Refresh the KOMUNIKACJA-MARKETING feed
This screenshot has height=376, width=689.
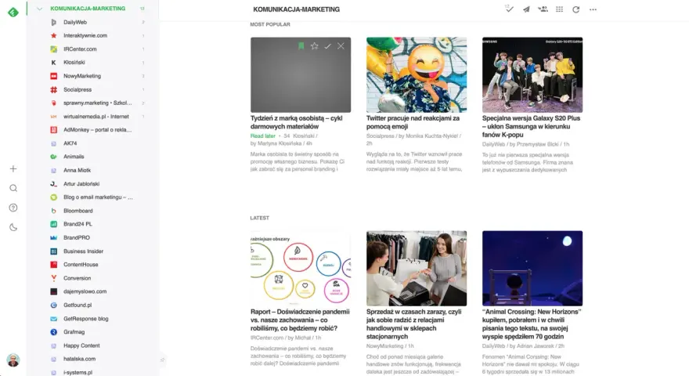click(x=575, y=9)
